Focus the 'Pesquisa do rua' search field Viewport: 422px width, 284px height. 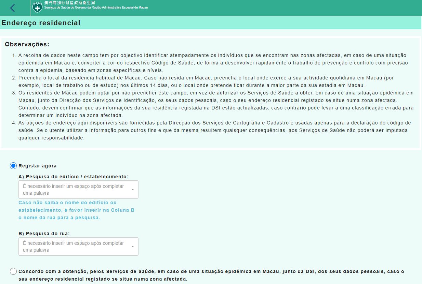coord(74,246)
